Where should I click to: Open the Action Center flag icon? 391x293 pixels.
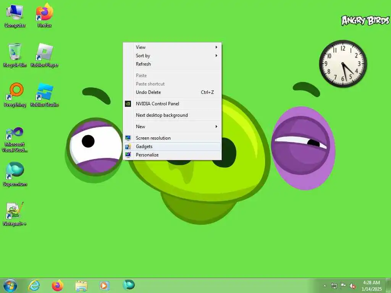(x=343, y=286)
